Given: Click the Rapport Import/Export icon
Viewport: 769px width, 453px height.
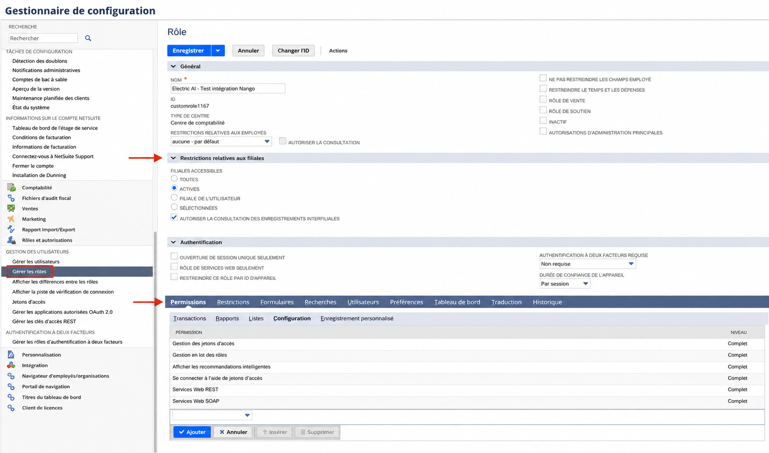Looking at the screenshot, I should click(x=11, y=230).
